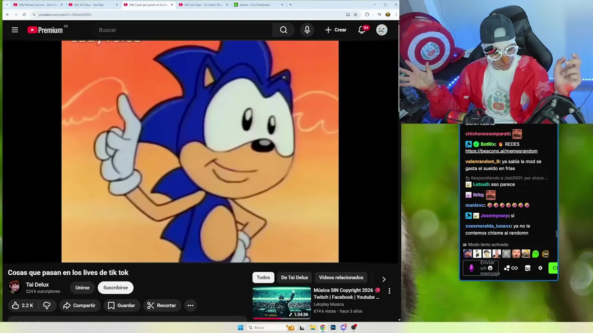Click the address bar URL
The width and height of the screenshot is (593, 333).
65,14
